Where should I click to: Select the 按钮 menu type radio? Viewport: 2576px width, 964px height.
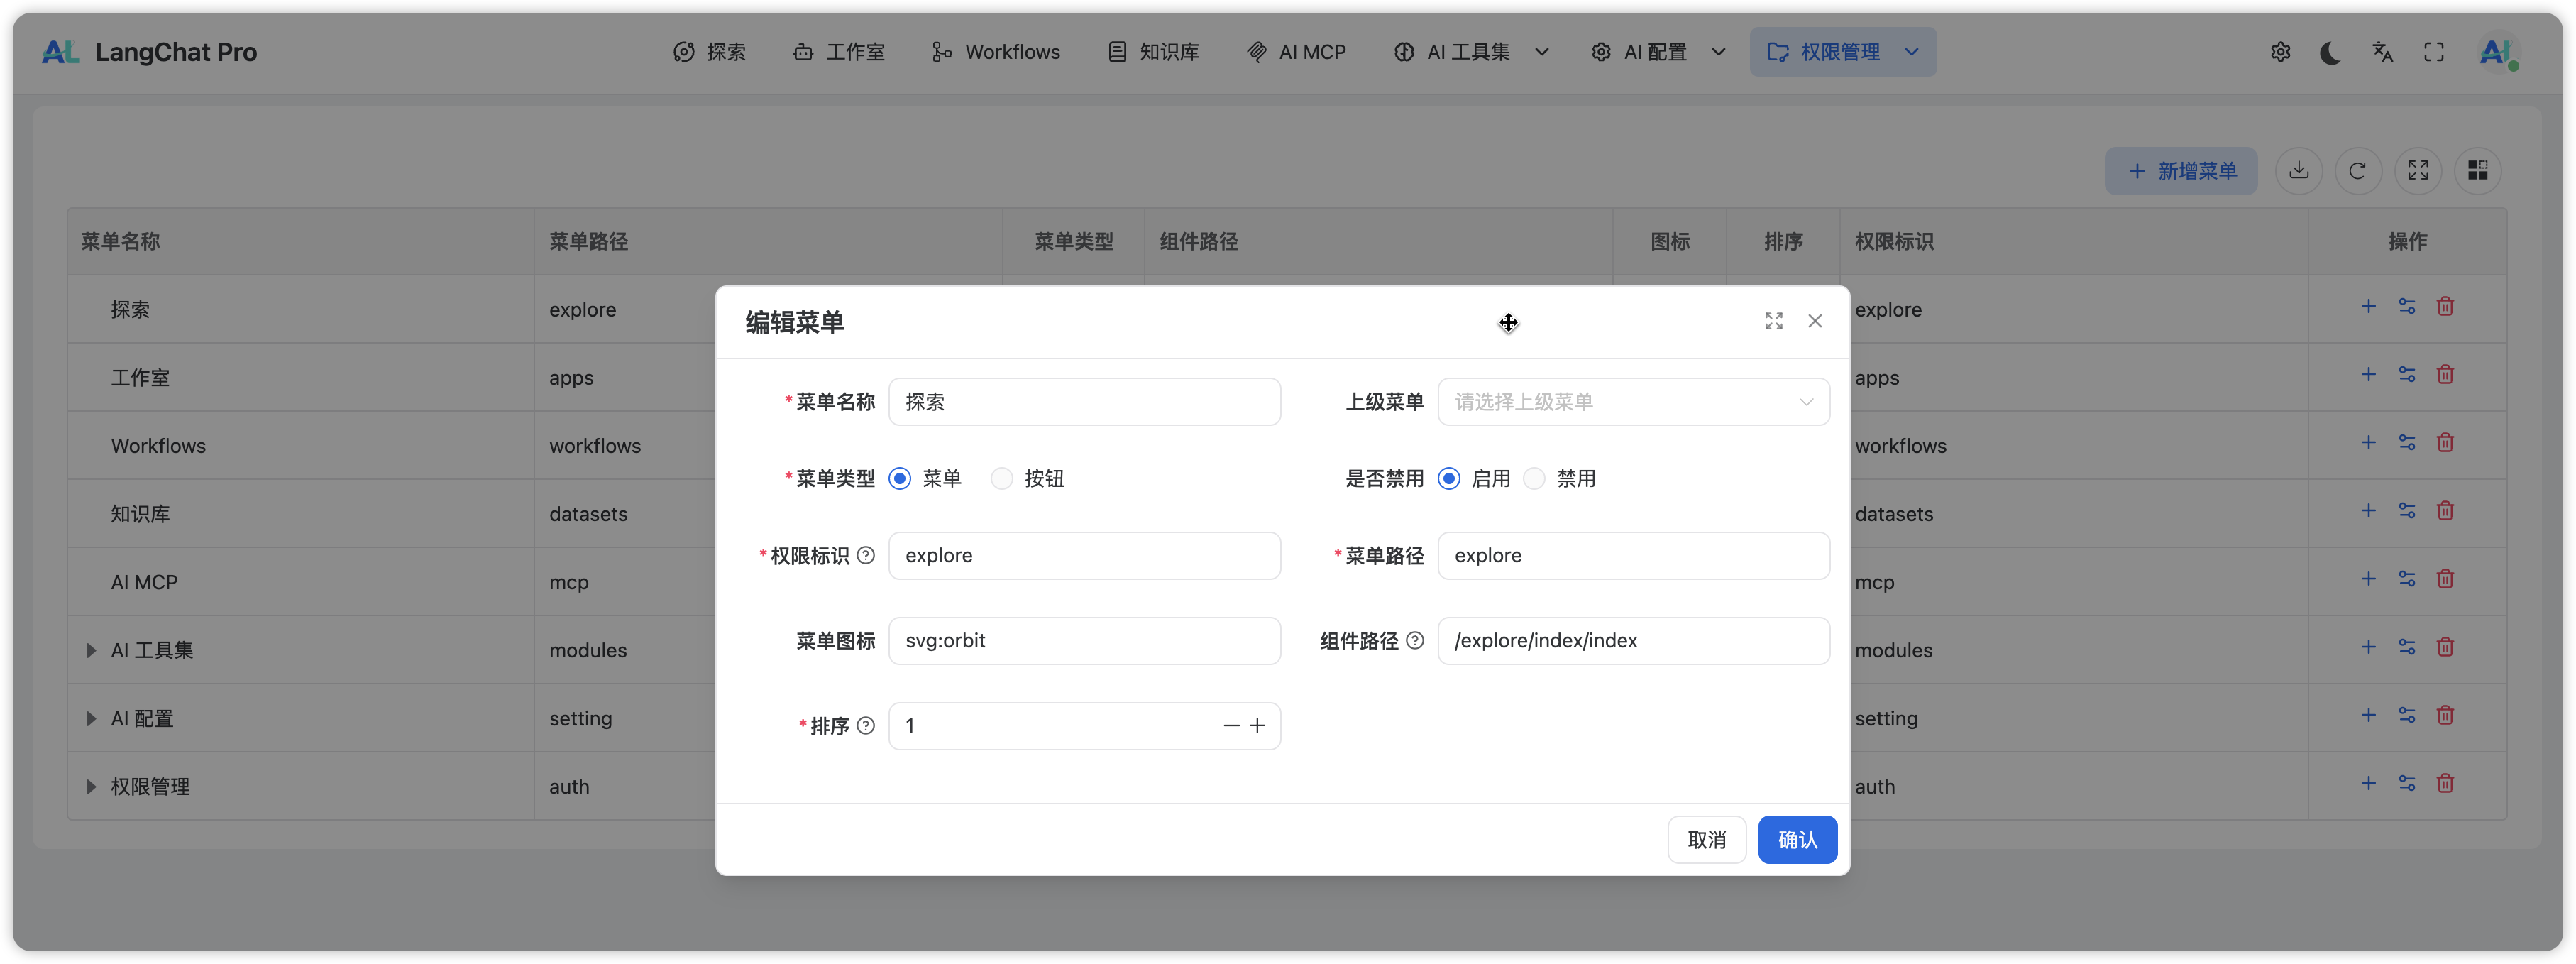[1001, 479]
